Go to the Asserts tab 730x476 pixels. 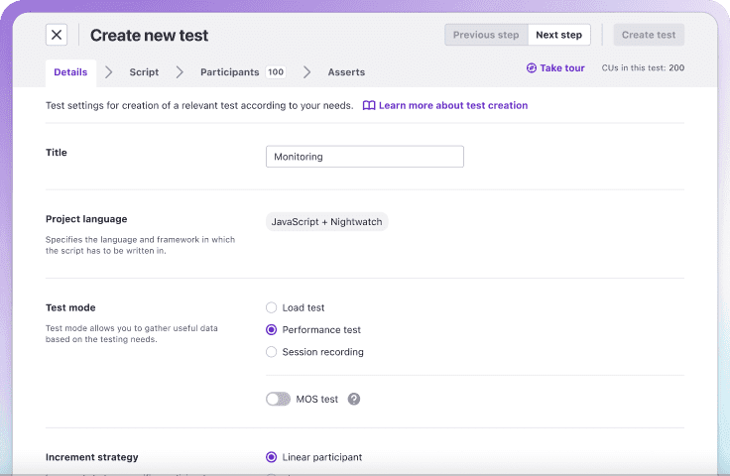click(346, 72)
